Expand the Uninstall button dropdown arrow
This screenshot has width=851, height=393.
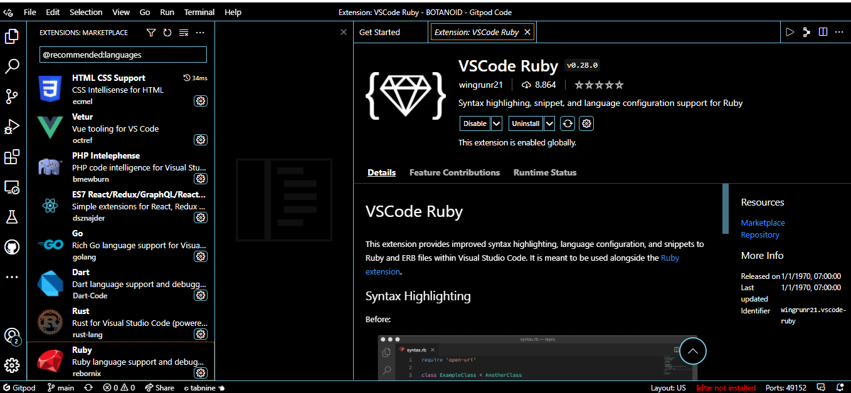point(549,123)
